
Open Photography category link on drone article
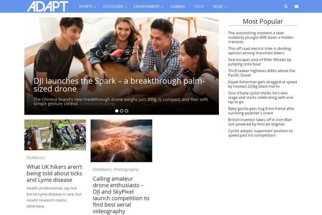coord(126,169)
